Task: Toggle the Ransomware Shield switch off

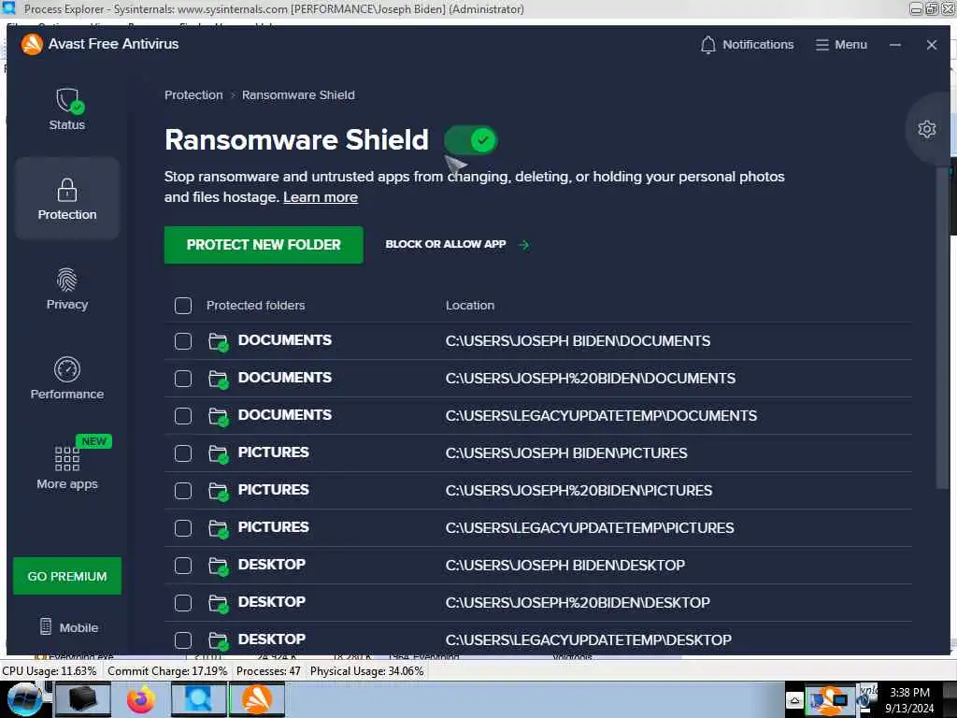Action: pos(471,140)
